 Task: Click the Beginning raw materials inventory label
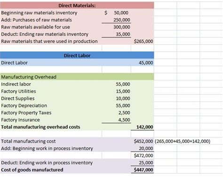(x=39, y=13)
